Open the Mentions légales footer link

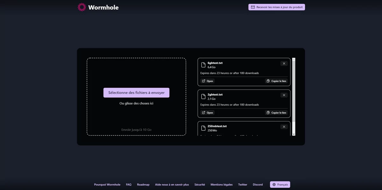tap(222, 185)
